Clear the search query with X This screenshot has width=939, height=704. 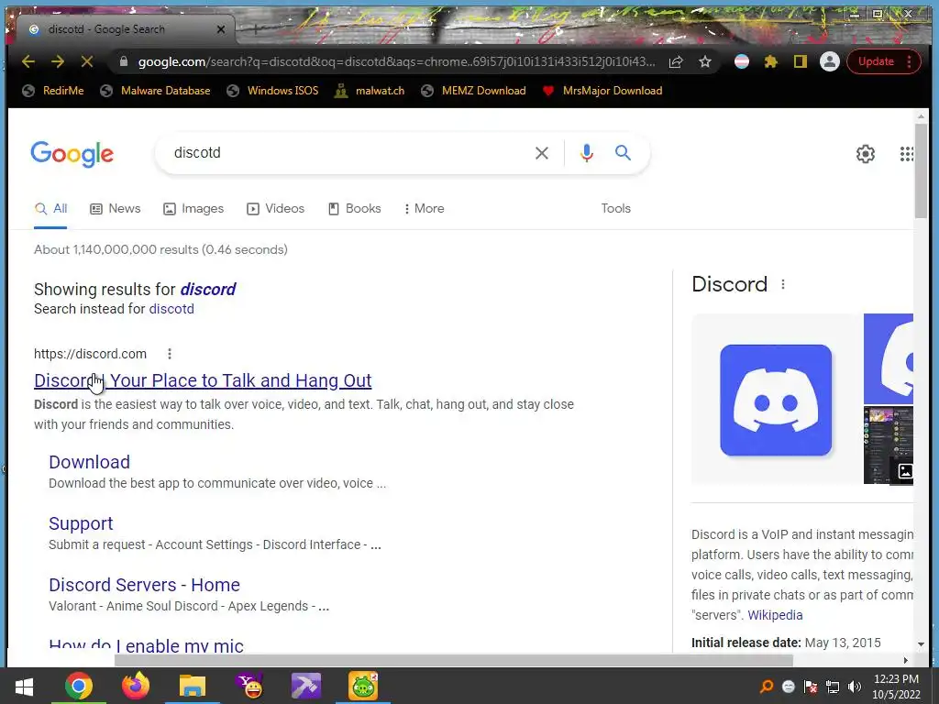coord(541,153)
